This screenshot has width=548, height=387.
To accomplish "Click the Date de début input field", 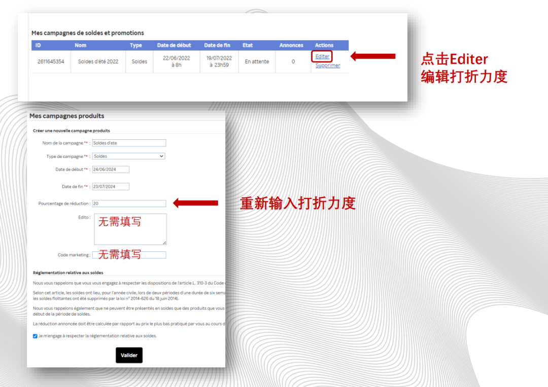I will [x=111, y=169].
